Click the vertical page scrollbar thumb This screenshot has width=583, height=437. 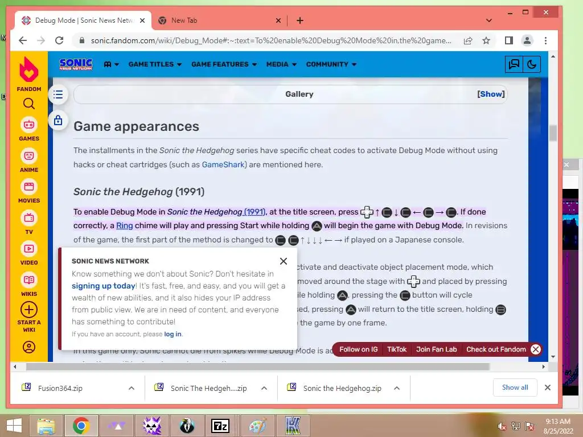click(x=553, y=133)
